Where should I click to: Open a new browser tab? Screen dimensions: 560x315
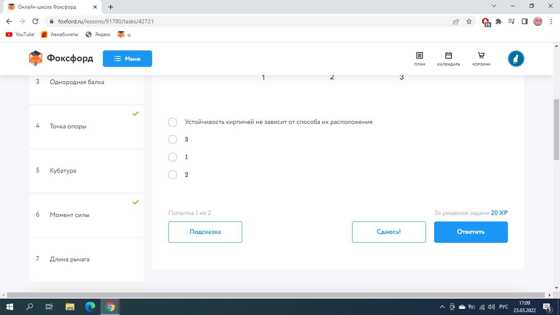click(110, 7)
